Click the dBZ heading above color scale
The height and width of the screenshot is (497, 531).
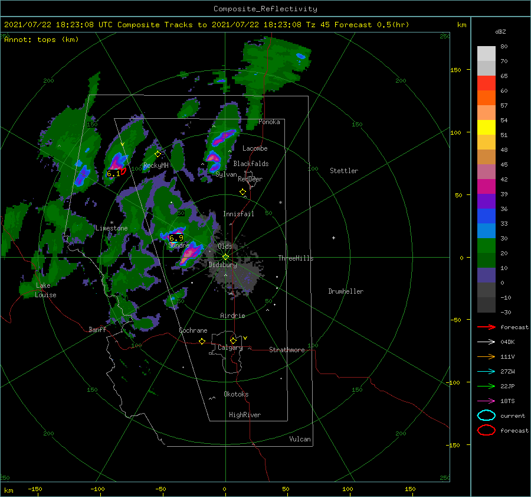[x=500, y=31]
